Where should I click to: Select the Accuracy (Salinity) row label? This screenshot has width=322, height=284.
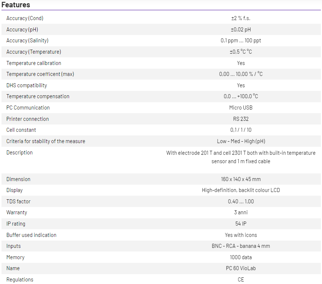[27, 41]
